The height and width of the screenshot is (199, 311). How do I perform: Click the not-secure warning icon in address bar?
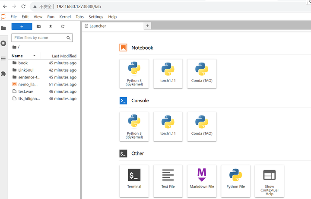pos(35,7)
